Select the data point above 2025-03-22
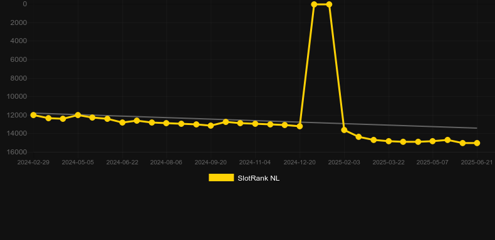495x240 pixels. (388, 141)
